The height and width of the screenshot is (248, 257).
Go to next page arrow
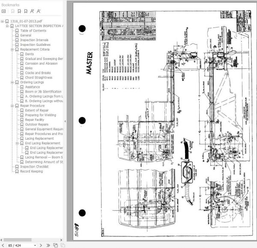[41, 245]
